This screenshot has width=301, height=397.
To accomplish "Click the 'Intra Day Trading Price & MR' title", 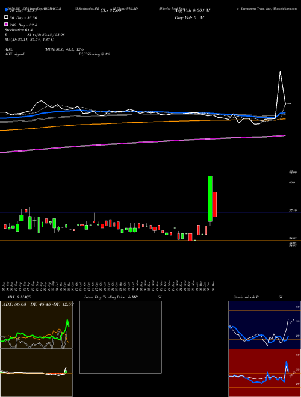I will 111,297.
